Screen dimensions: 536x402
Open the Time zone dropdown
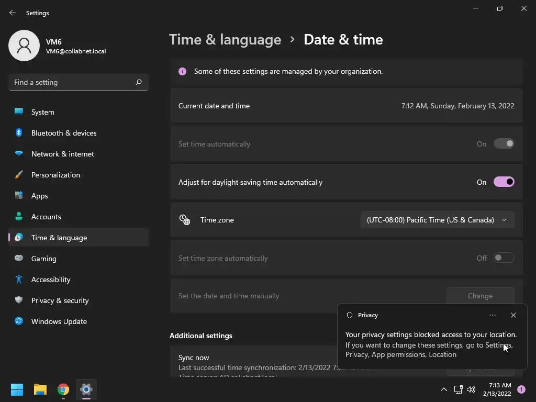click(x=437, y=220)
